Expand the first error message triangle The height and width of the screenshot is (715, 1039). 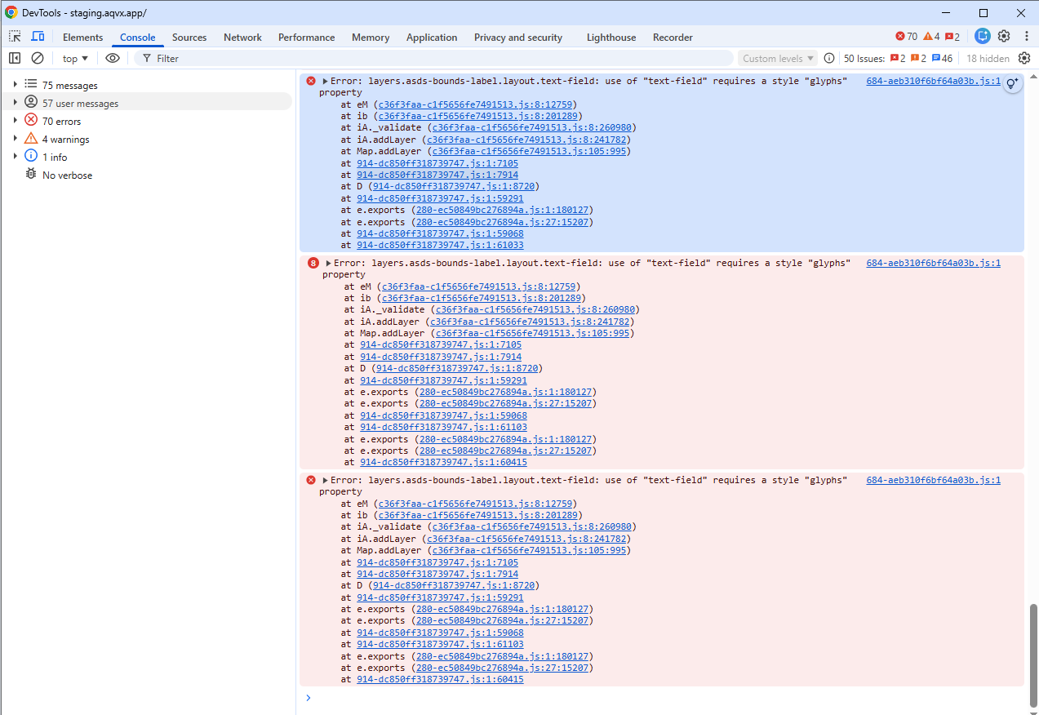click(x=325, y=81)
